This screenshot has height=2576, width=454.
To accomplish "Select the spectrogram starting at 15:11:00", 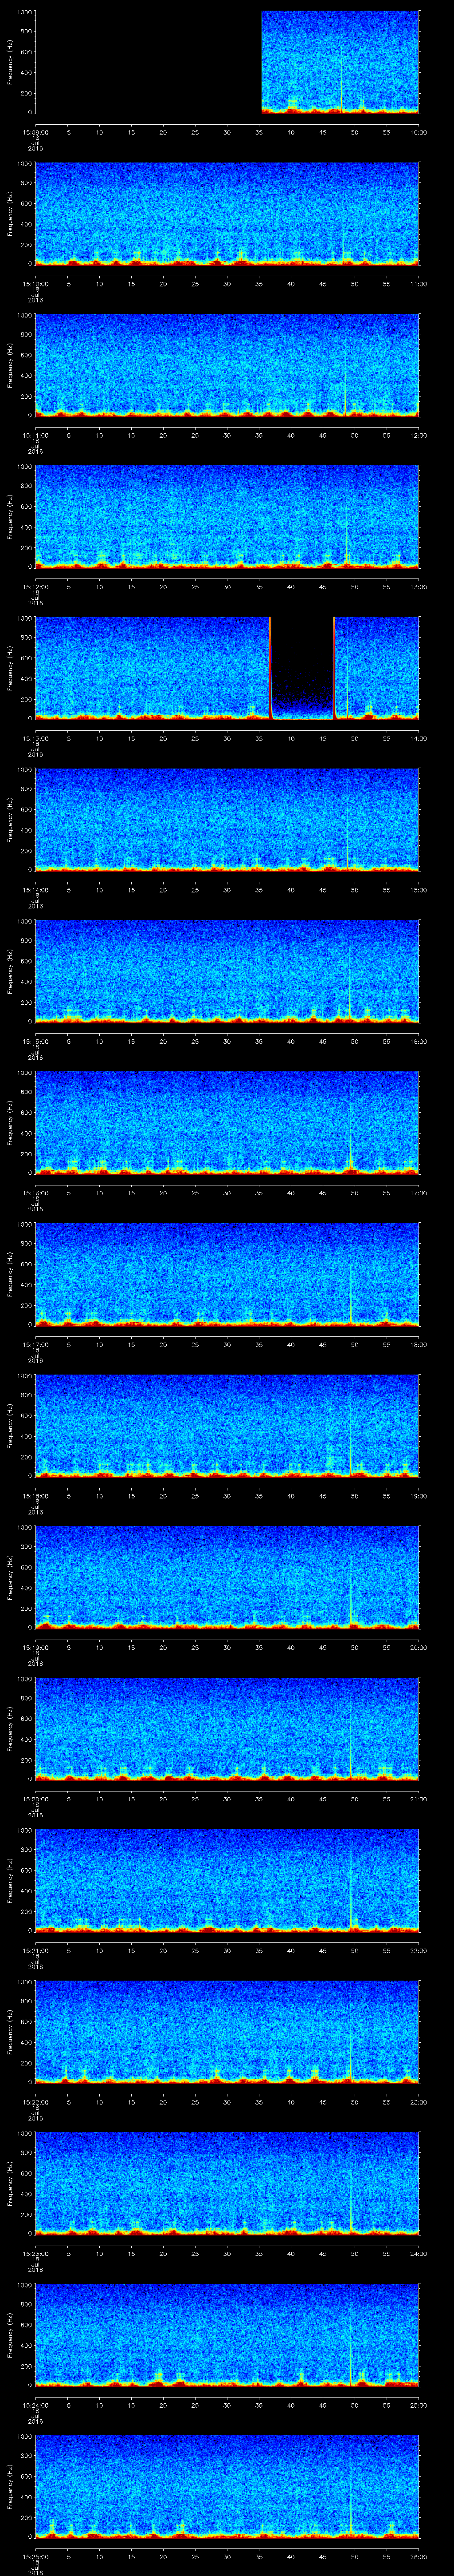I will click(227, 365).
